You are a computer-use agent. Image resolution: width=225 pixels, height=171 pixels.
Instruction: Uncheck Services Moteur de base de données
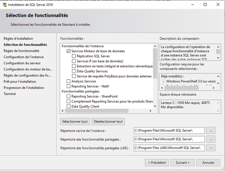(68, 51)
